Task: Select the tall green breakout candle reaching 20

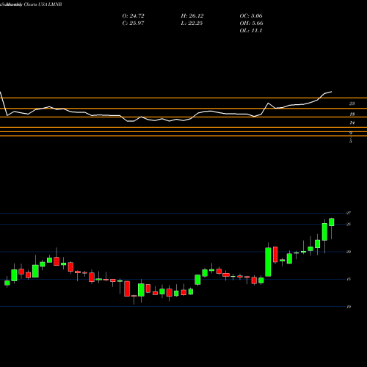Action: pyautogui.click(x=268, y=262)
